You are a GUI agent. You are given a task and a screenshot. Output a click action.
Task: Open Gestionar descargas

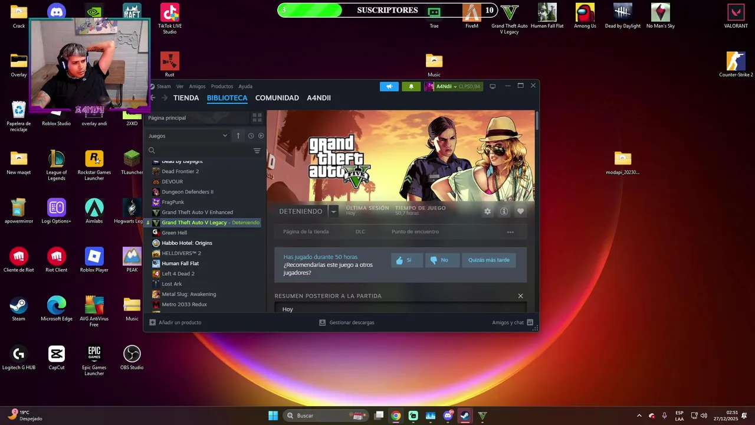coord(347,322)
